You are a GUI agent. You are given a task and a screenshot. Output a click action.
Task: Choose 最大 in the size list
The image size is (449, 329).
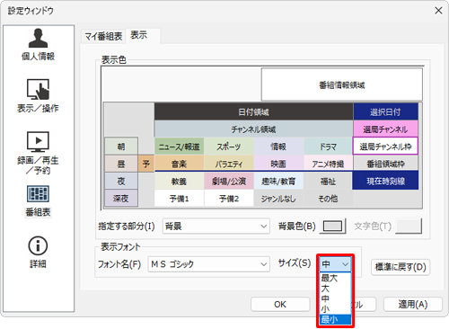pos(335,278)
